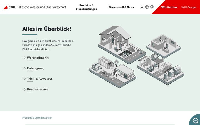
Task: Go to SWH-Karriere
Action: pos(169,7)
